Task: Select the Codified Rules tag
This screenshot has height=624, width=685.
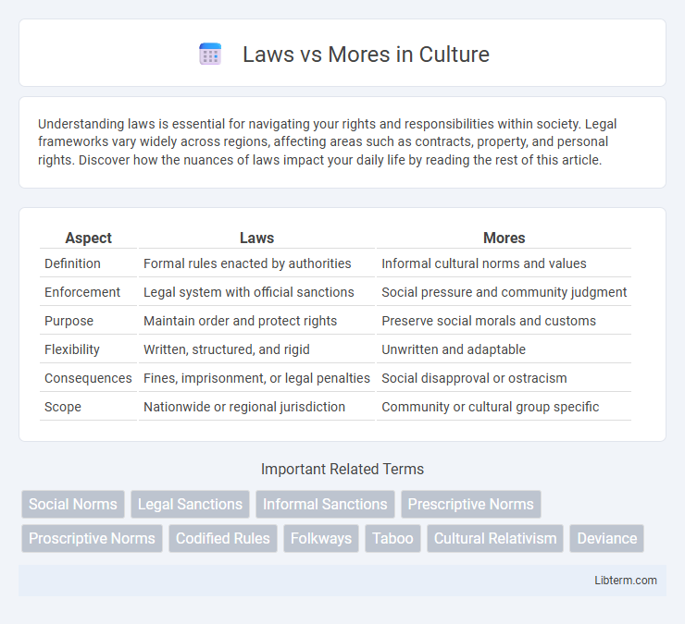Action: (x=223, y=538)
